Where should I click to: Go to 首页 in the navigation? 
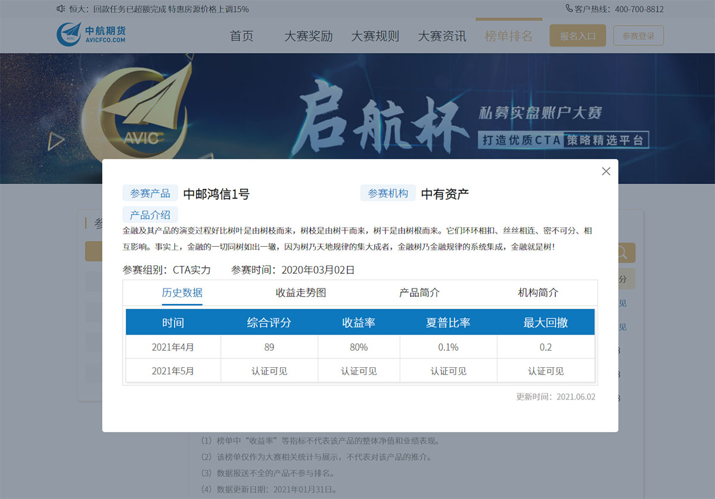(241, 36)
